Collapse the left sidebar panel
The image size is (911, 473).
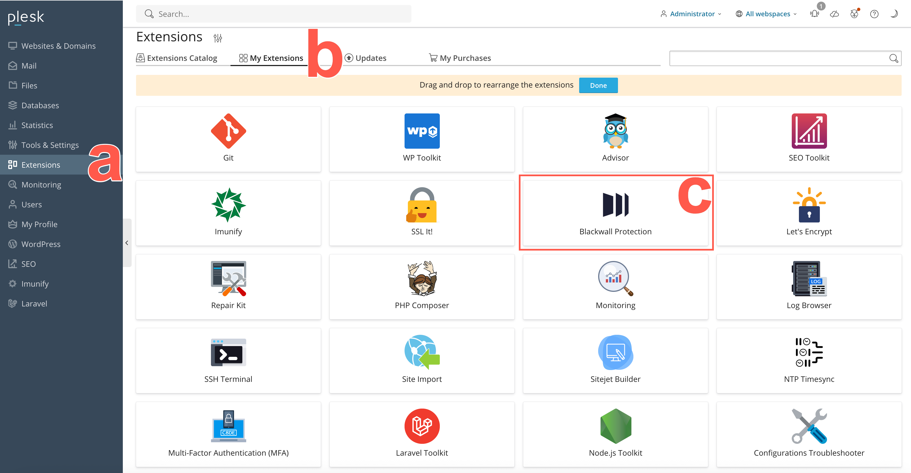[x=127, y=243]
